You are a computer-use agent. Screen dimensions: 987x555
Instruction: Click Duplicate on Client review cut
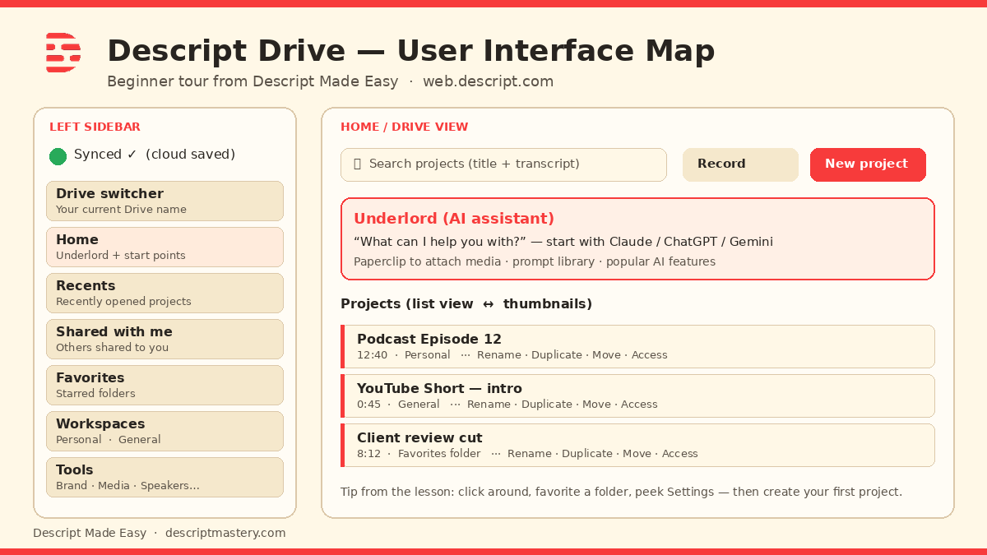click(x=587, y=454)
